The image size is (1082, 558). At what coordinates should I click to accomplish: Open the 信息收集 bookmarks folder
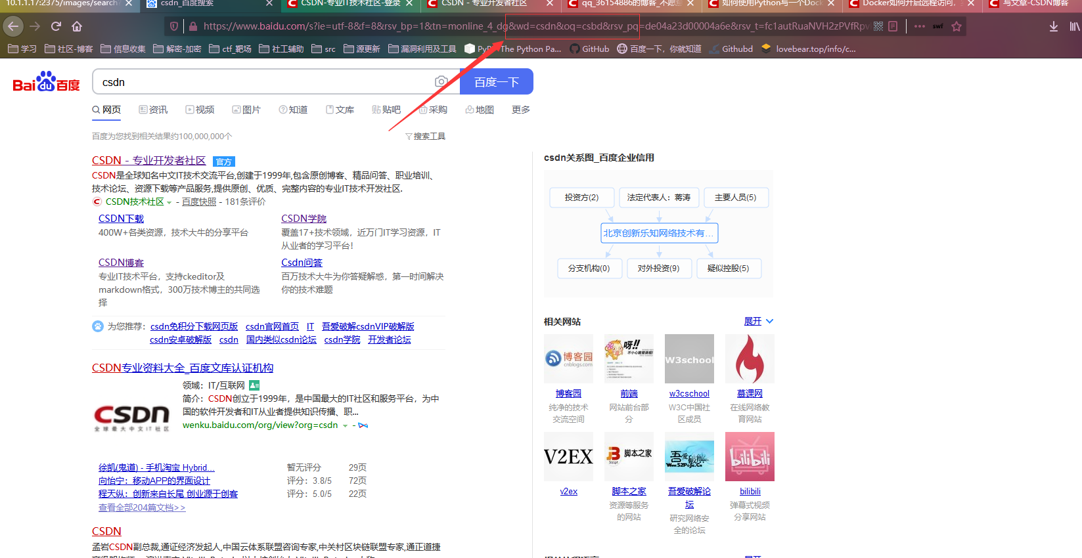coord(123,49)
